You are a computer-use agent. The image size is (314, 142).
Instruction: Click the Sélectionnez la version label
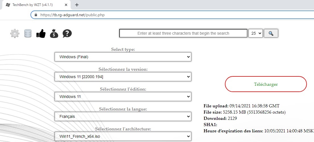123,69
